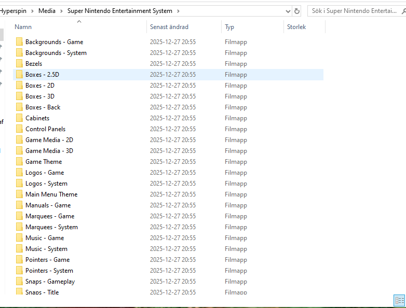Sort files by the Storlek column

pyautogui.click(x=296, y=27)
